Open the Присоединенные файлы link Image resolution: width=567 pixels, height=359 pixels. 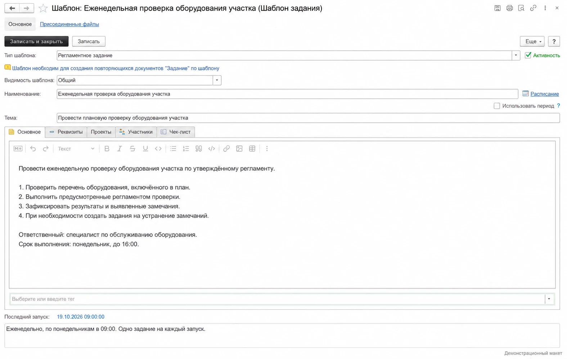coord(69,24)
